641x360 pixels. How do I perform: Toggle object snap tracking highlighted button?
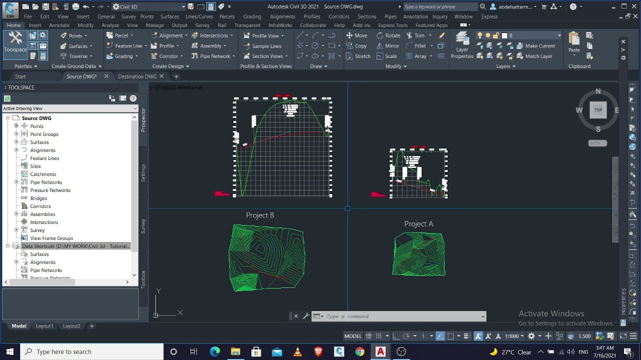click(440, 336)
